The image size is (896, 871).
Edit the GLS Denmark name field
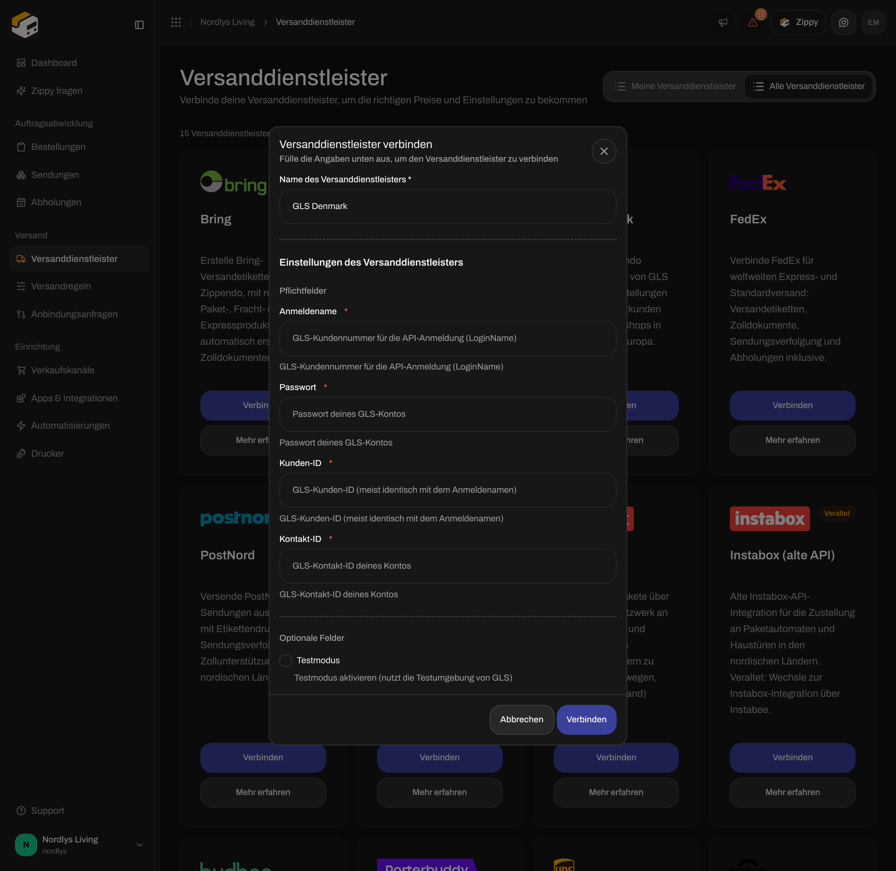(448, 206)
